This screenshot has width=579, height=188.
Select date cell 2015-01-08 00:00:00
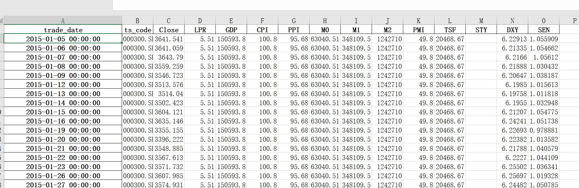tap(63, 66)
